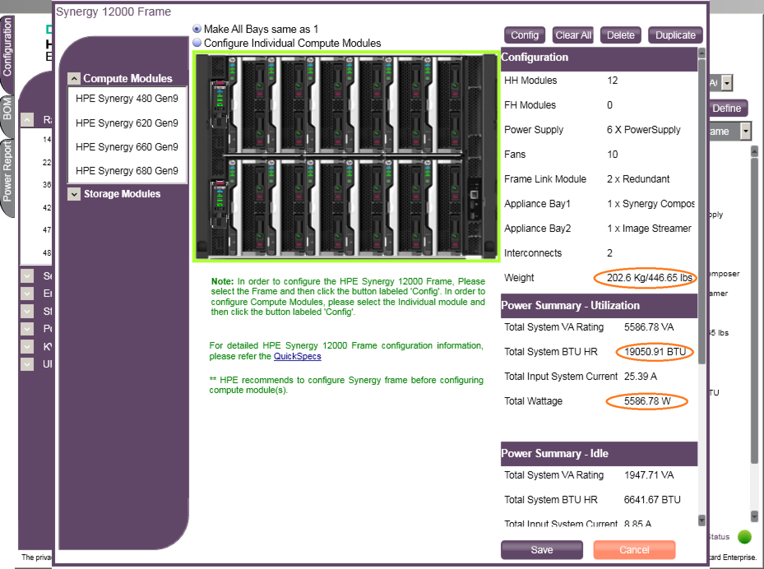Click the '6 X PowerSupply' value
The width and height of the screenshot is (764, 569).
coord(644,130)
